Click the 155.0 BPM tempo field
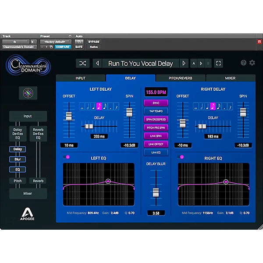The width and height of the screenshot is (263, 263). (x=156, y=93)
